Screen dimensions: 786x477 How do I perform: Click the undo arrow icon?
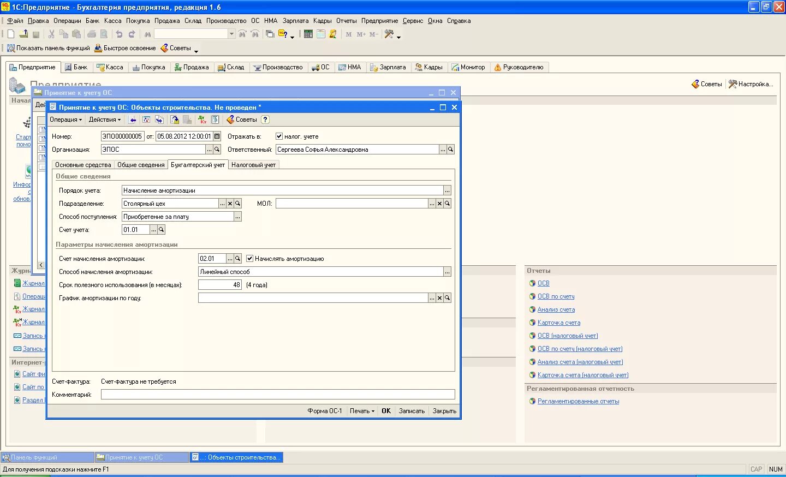click(119, 34)
